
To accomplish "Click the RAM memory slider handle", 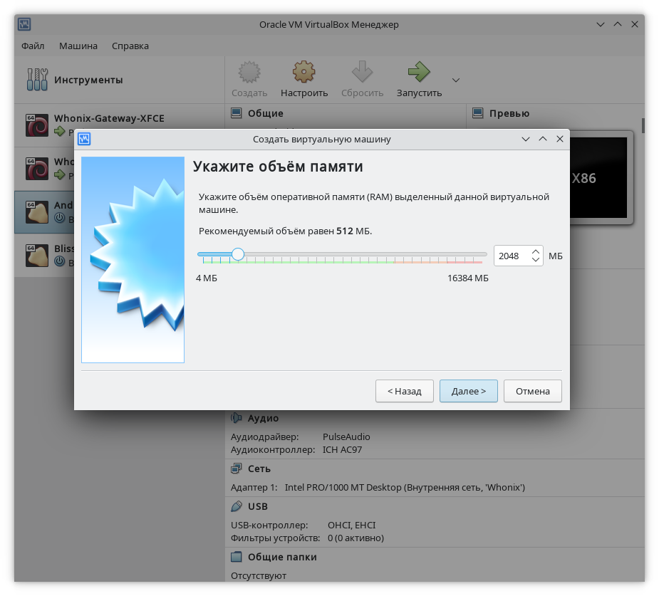I will pyautogui.click(x=238, y=254).
